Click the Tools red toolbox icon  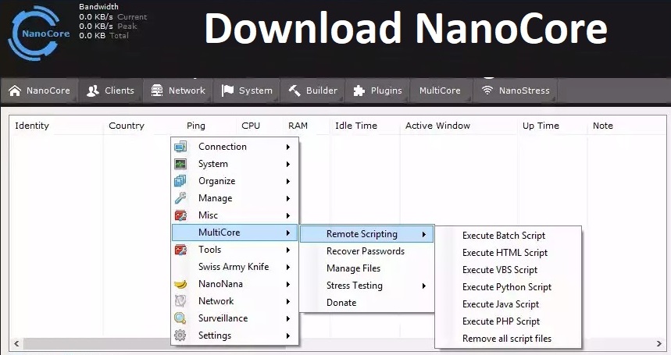click(x=180, y=250)
